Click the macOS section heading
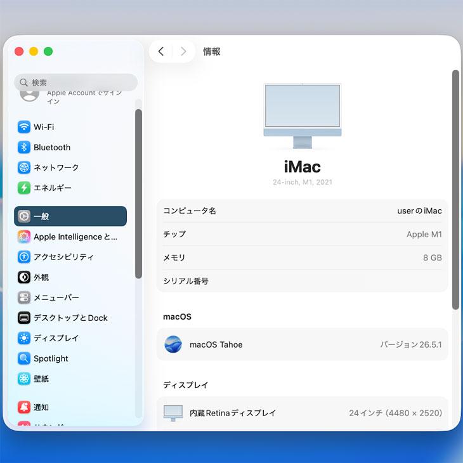The image size is (463, 463). click(177, 316)
